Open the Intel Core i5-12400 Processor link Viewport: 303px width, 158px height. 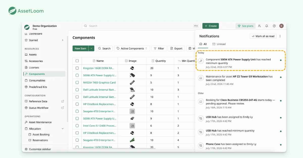[99, 126]
